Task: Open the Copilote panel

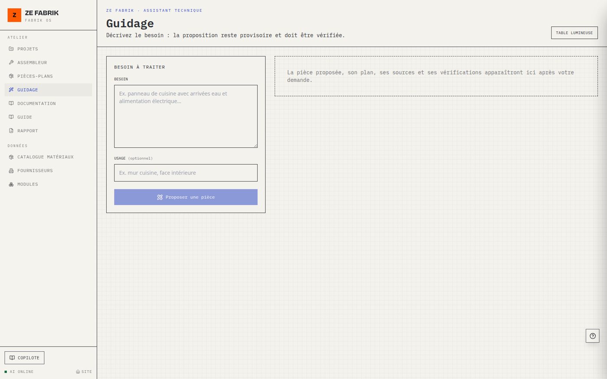Action: click(x=24, y=358)
